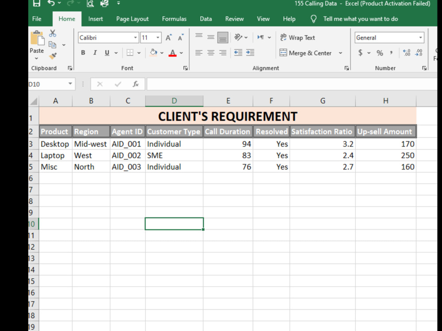
Task: Click the formula bar confirm checkmark
Action: pos(118,84)
